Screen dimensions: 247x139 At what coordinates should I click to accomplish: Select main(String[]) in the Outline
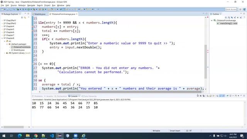coord(227,23)
